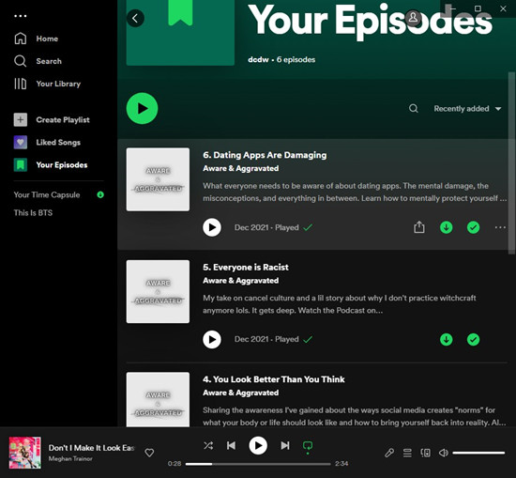Click You Look Better Than You Think thumbnail
516x478 pixels.
pyautogui.click(x=158, y=400)
